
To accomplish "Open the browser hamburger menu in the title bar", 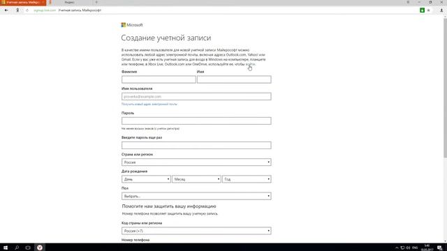I will tap(408, 2).
